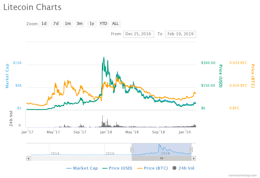Click the May '17 x-axis label

(x=53, y=132)
